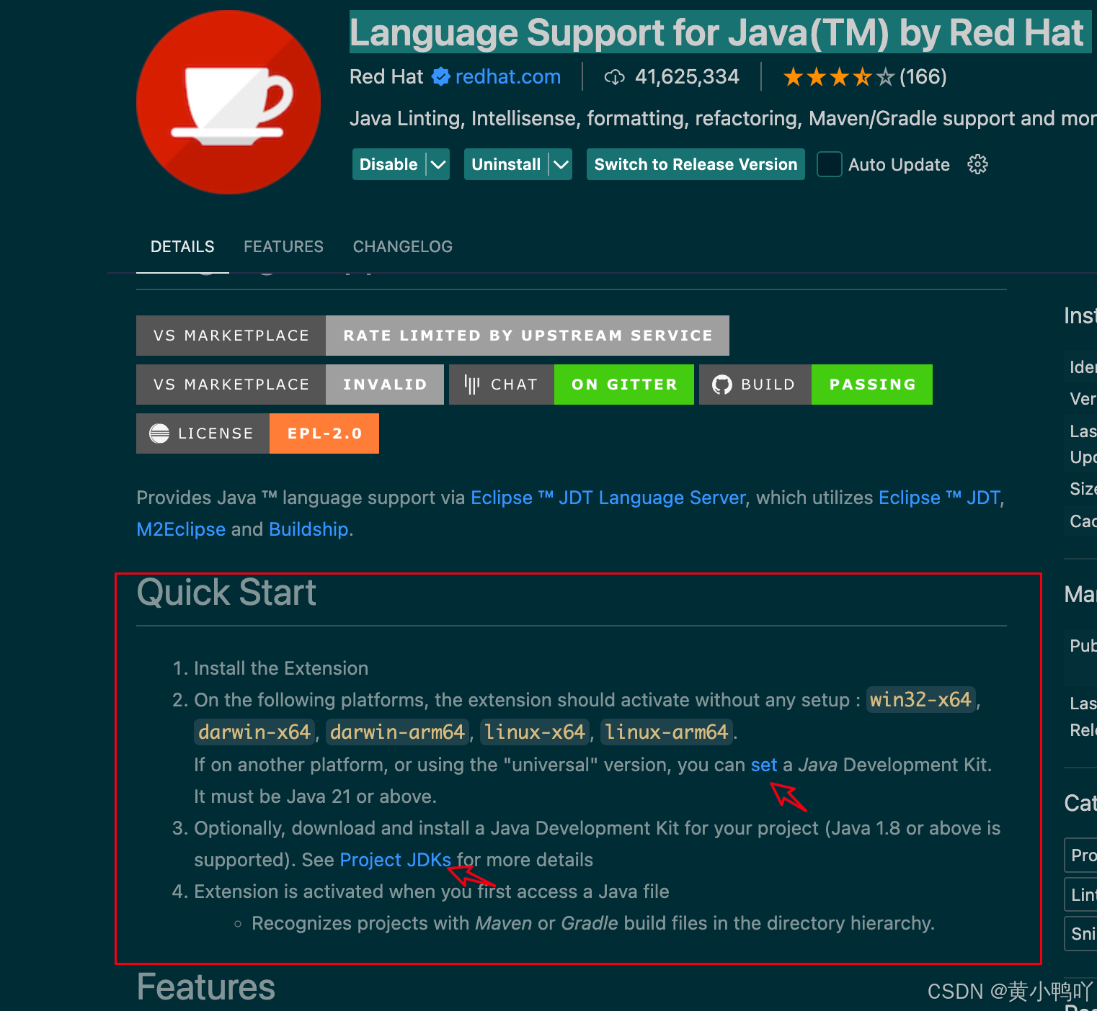
Task: Click the Gitter icon on Chat badge
Action: [x=472, y=385]
